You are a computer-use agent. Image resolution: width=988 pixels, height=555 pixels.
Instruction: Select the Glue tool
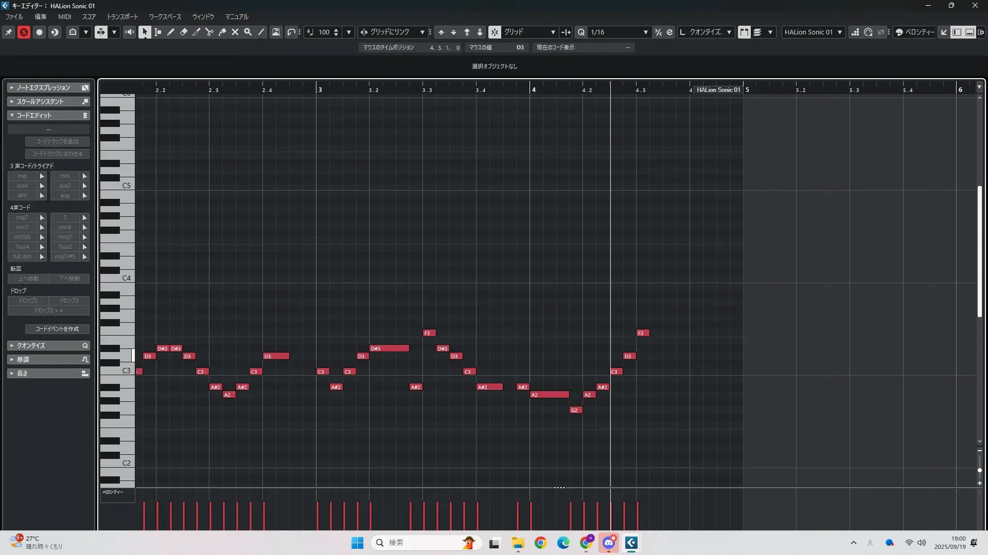click(x=222, y=32)
